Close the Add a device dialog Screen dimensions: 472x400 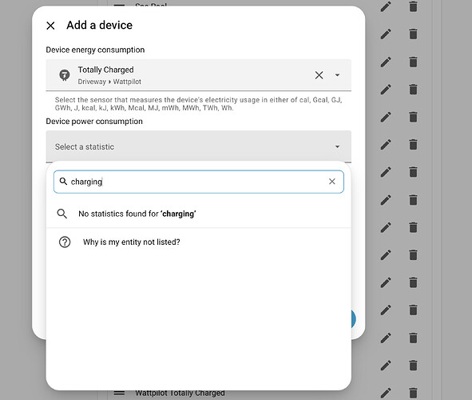[x=50, y=26]
